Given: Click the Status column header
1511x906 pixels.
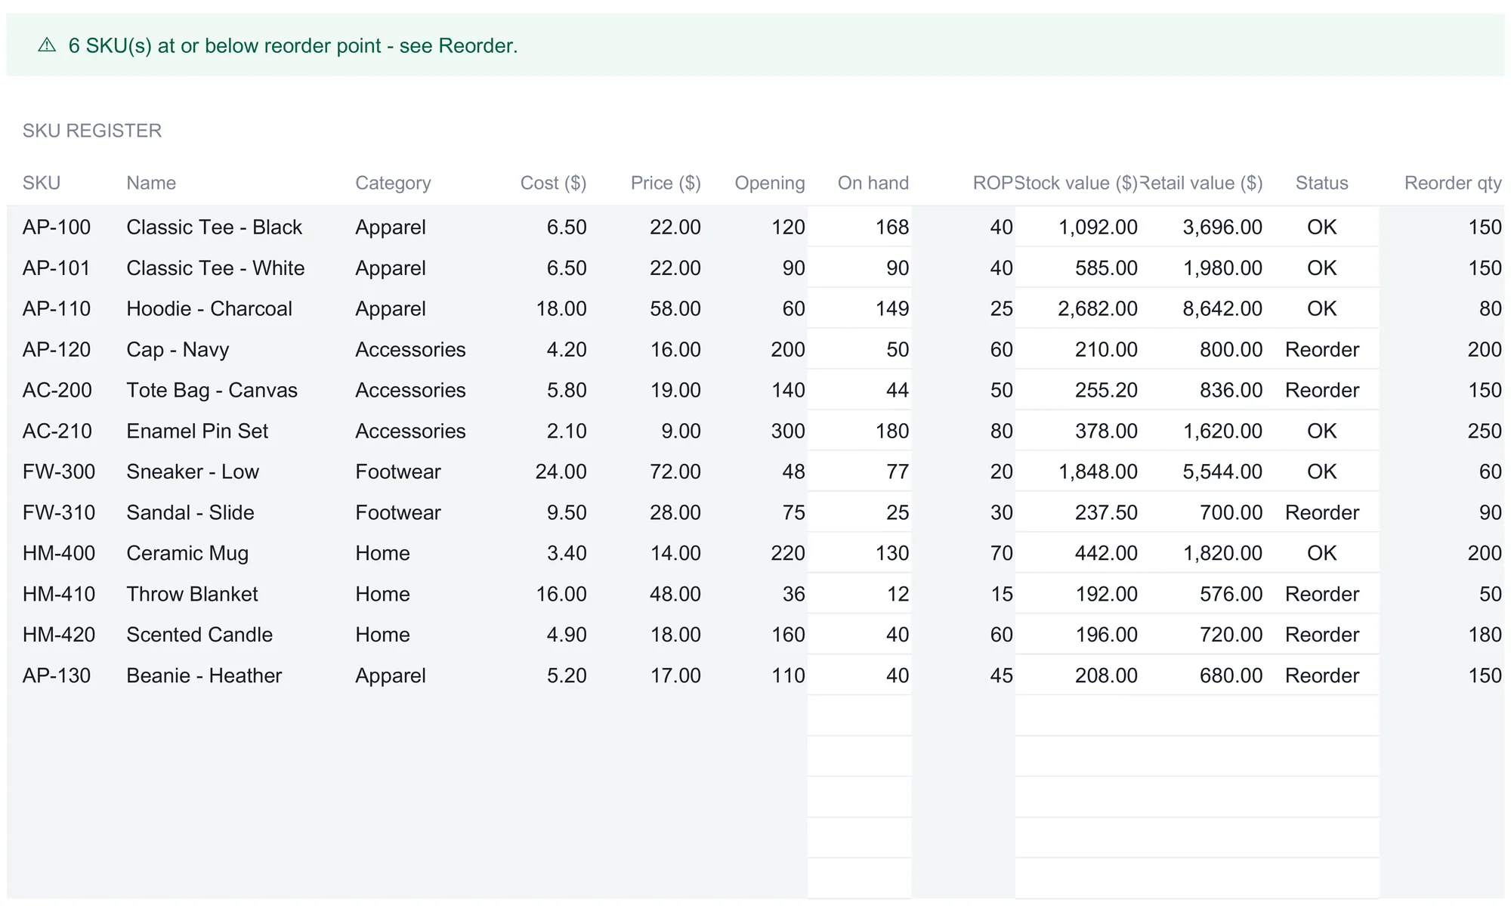Looking at the screenshot, I should (x=1321, y=183).
